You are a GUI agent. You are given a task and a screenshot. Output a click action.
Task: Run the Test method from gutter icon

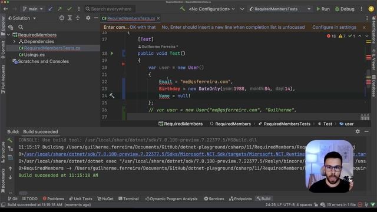[x=112, y=54]
